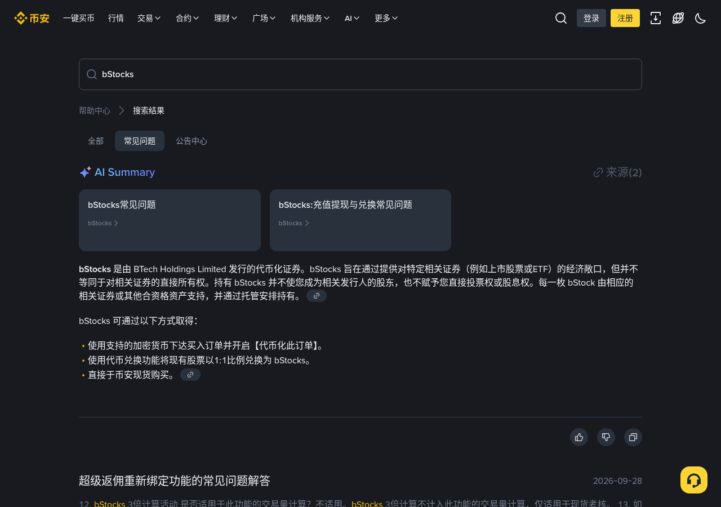The image size is (721, 507).
Task: Open the language globe icon
Action: point(678,18)
